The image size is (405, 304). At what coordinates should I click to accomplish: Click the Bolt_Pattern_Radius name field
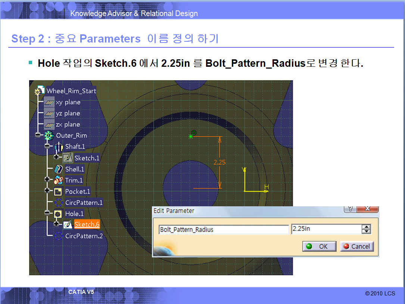pos(223,229)
